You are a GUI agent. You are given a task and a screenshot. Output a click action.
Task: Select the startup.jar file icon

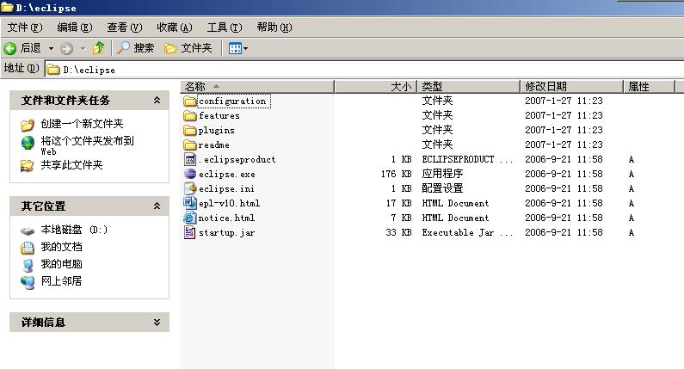click(190, 232)
